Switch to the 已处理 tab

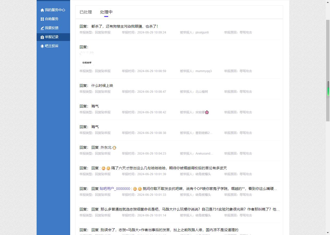coord(86,12)
